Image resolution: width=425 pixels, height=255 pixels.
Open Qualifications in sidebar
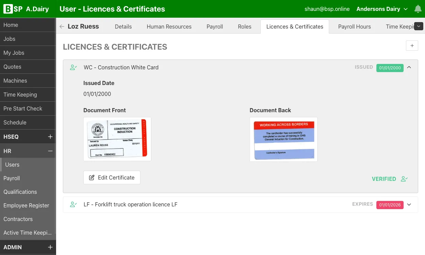[x=28, y=192]
